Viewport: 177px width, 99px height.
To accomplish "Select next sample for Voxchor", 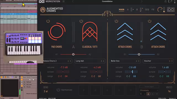I will pyautogui.click(x=172, y=61).
